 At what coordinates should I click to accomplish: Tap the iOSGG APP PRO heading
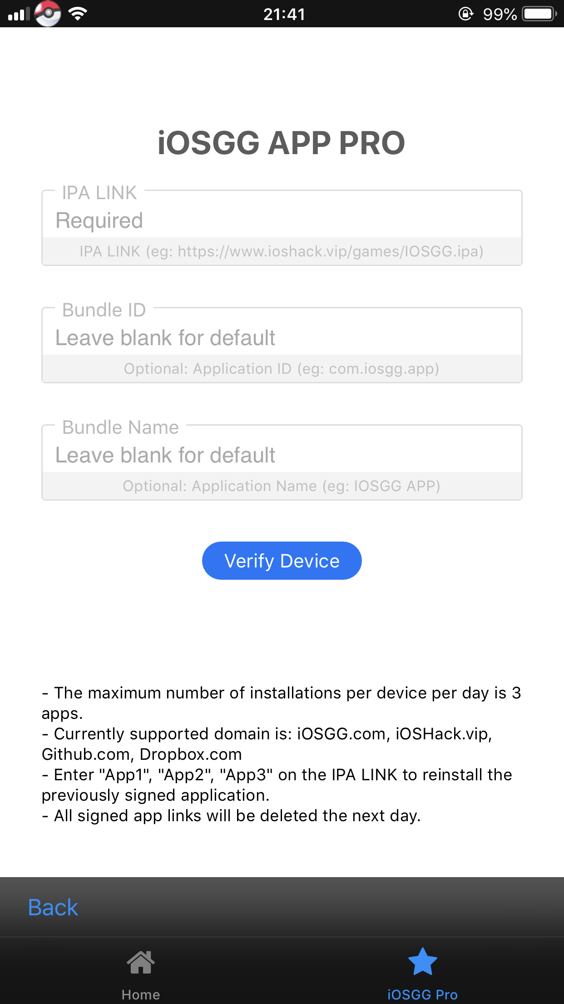(282, 143)
